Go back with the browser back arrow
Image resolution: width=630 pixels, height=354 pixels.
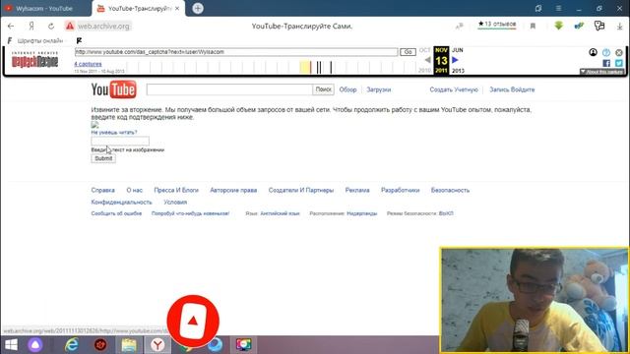(x=11, y=27)
